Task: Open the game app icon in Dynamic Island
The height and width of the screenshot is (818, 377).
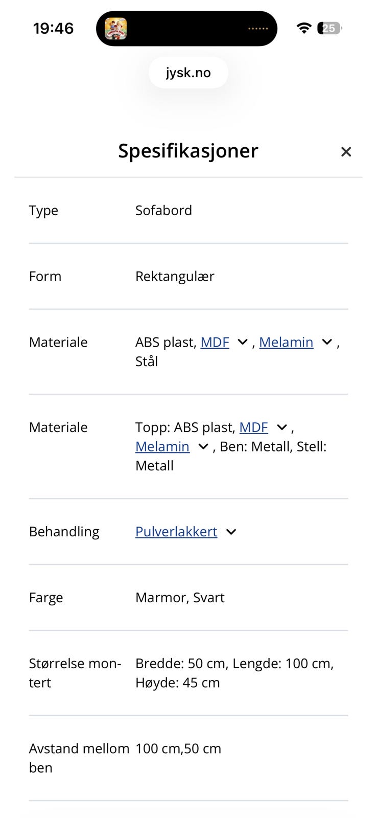Action: coord(116,29)
